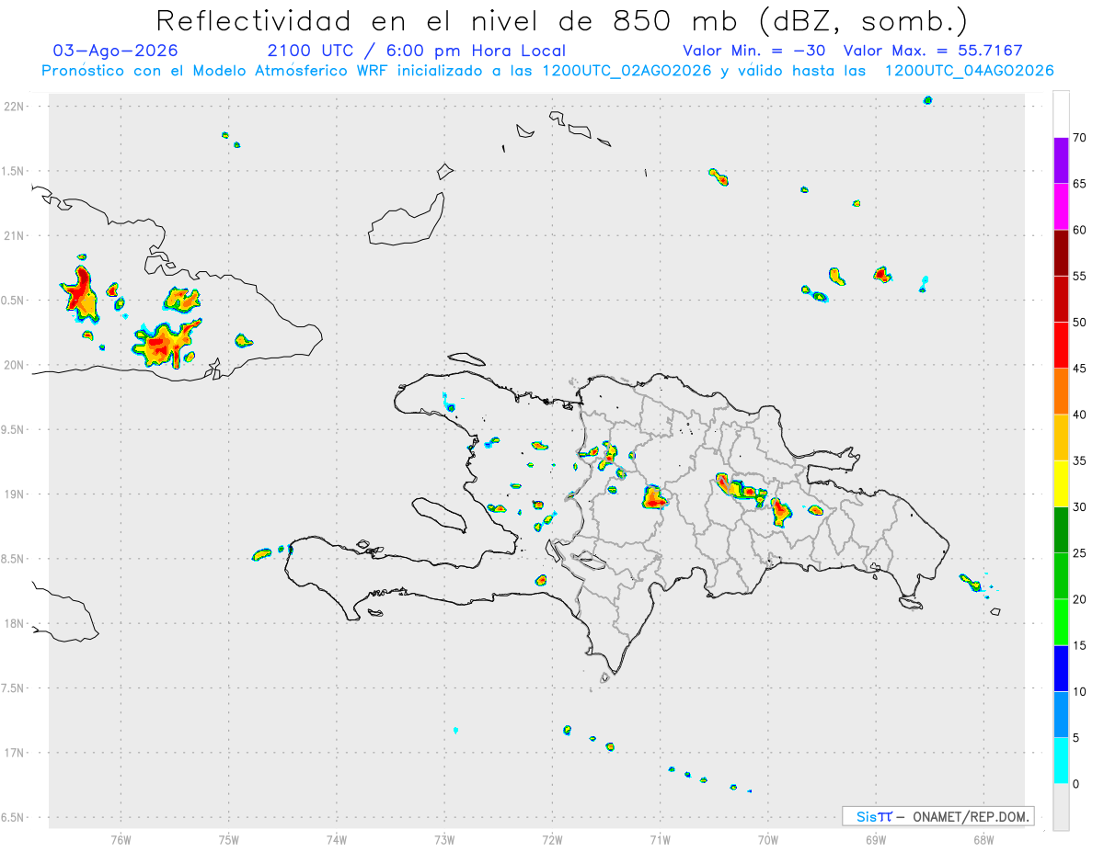Click the '71W' longitude axis label

660,839
